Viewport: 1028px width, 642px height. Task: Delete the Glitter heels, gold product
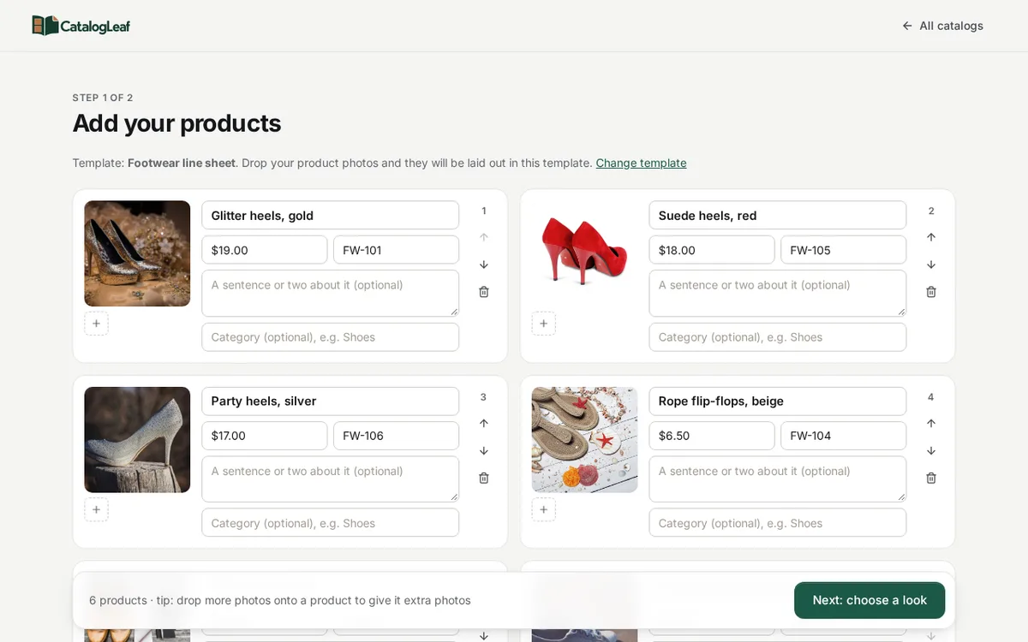click(484, 292)
